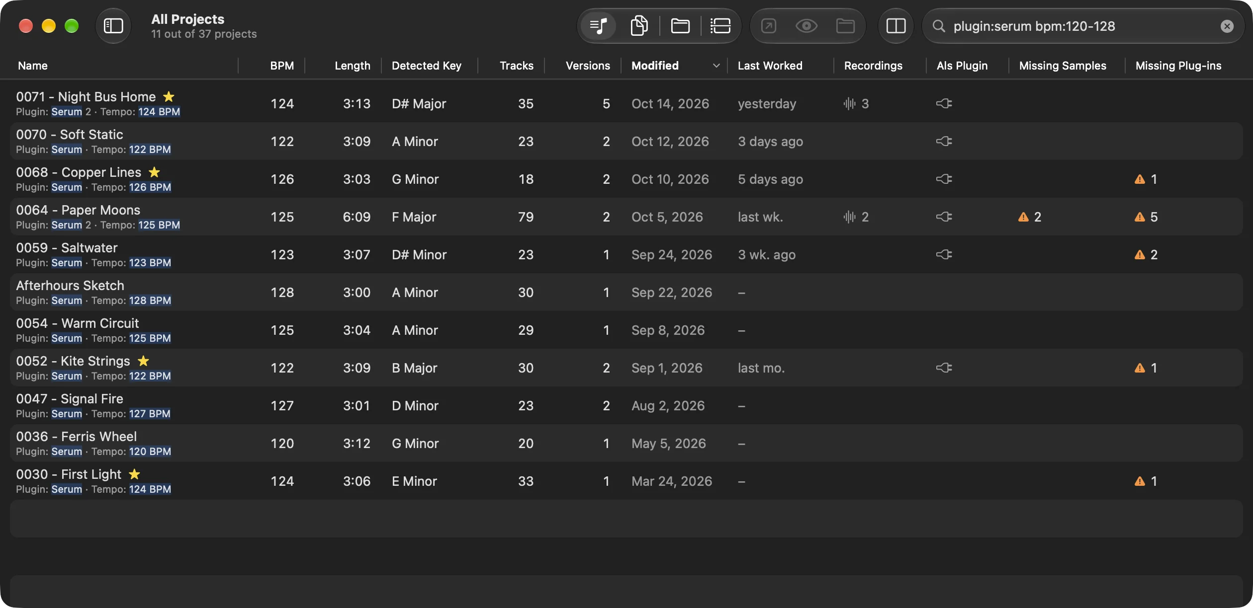
Task: Select the music projects view icon
Action: tap(598, 26)
